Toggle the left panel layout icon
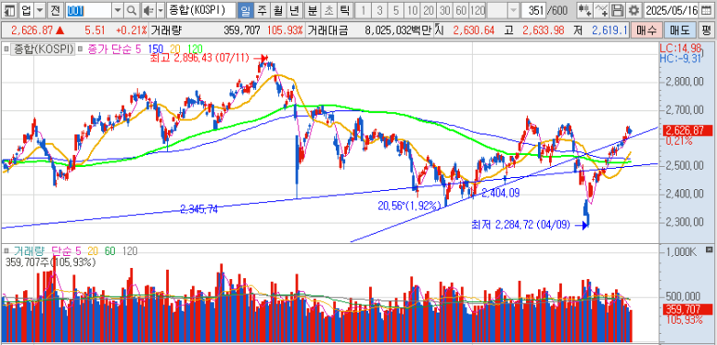This screenshot has height=345, width=717. [10, 10]
